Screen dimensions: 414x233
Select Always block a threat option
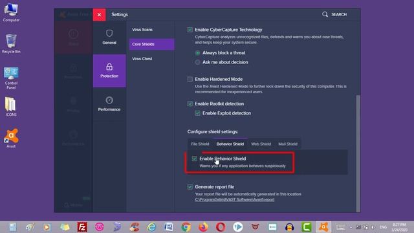[x=197, y=53]
